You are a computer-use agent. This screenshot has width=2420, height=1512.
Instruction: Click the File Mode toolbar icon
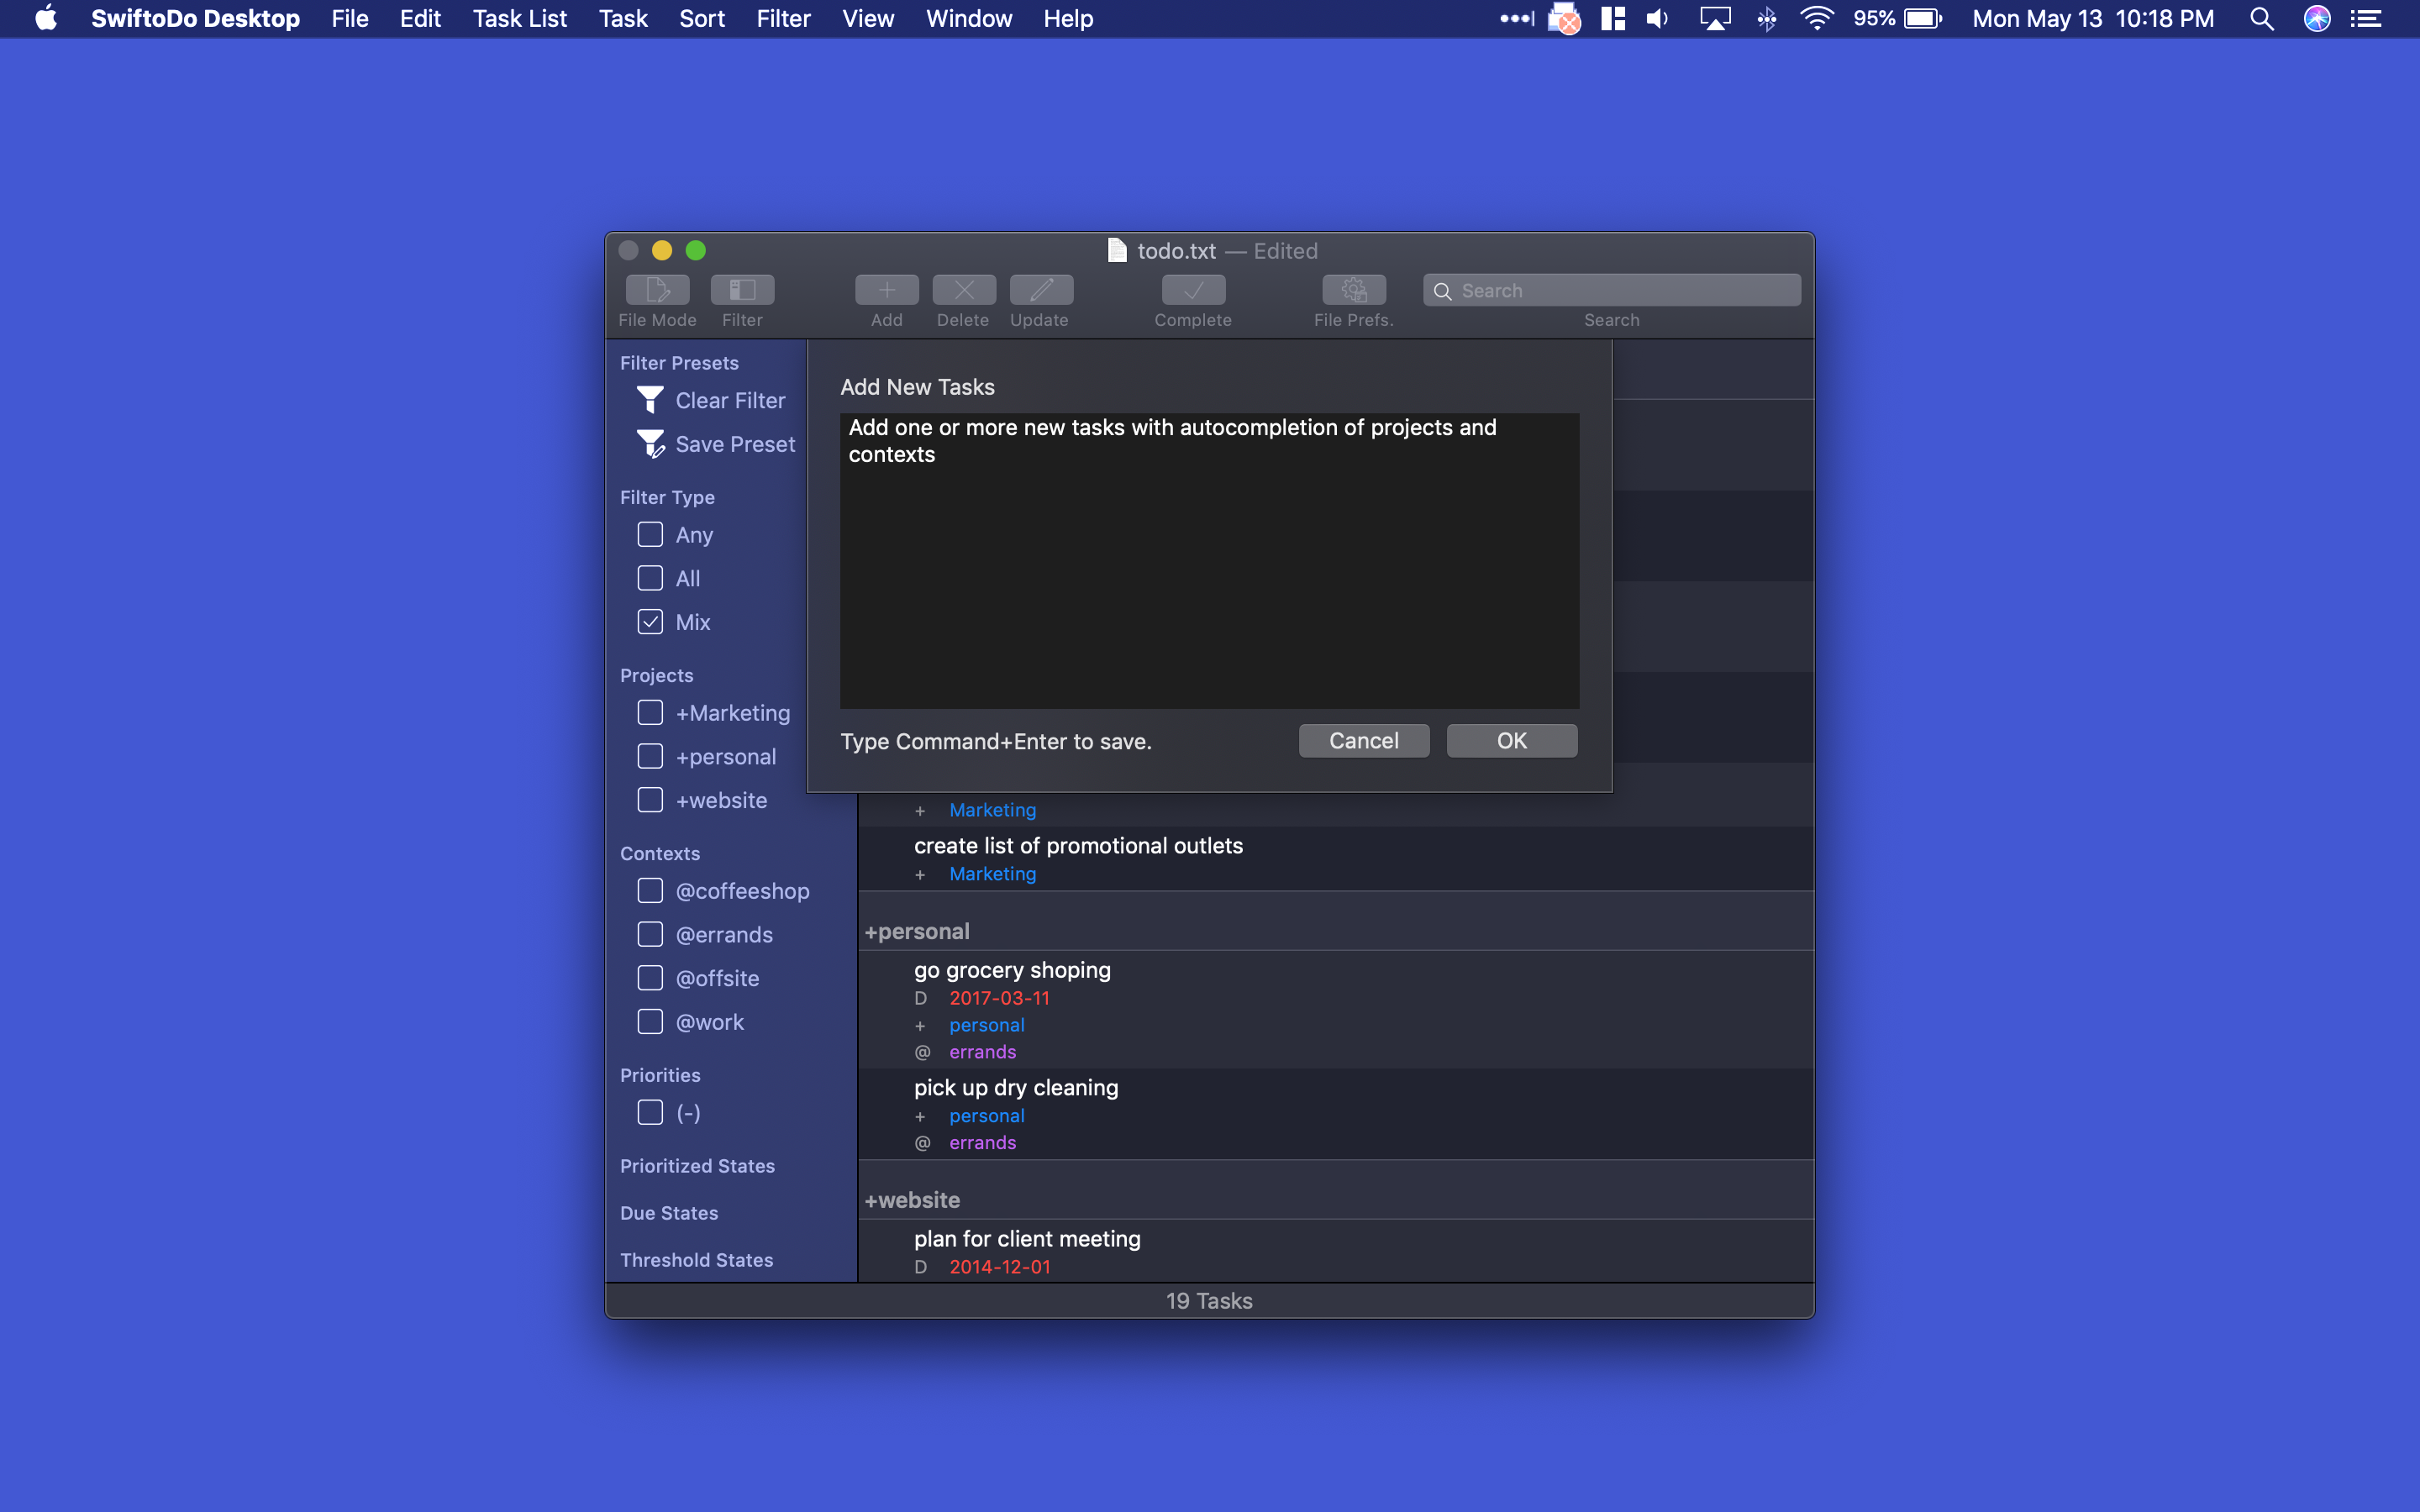(x=656, y=290)
